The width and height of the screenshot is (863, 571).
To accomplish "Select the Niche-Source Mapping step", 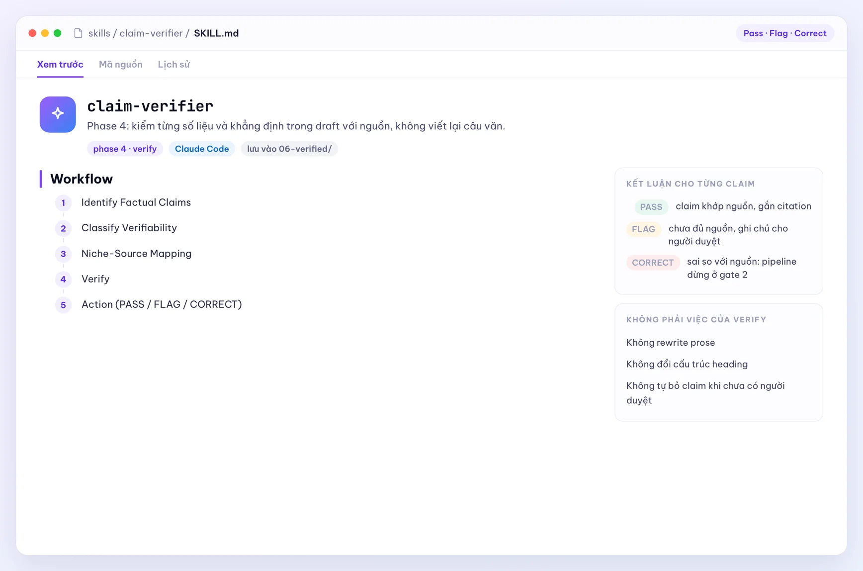I will (136, 254).
